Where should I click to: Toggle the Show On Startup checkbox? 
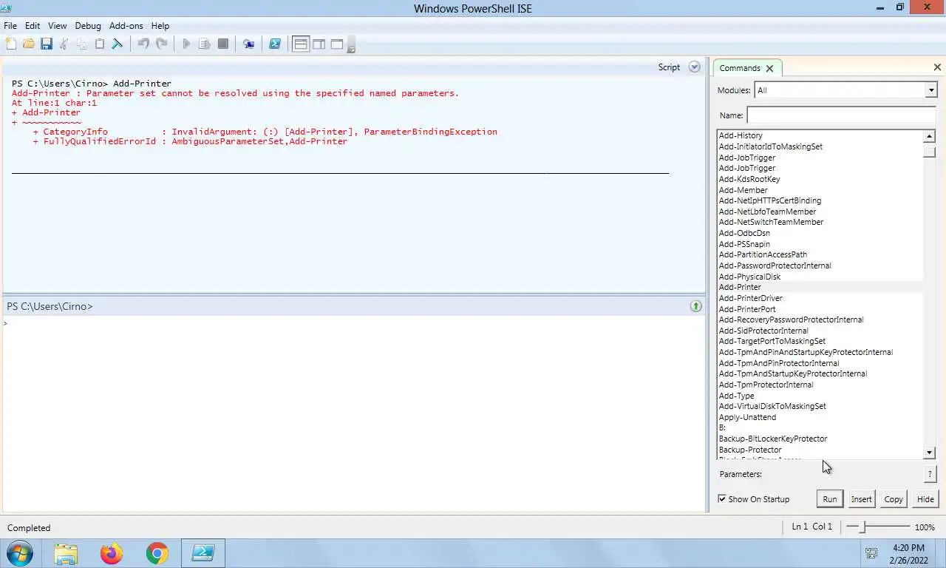pos(722,499)
